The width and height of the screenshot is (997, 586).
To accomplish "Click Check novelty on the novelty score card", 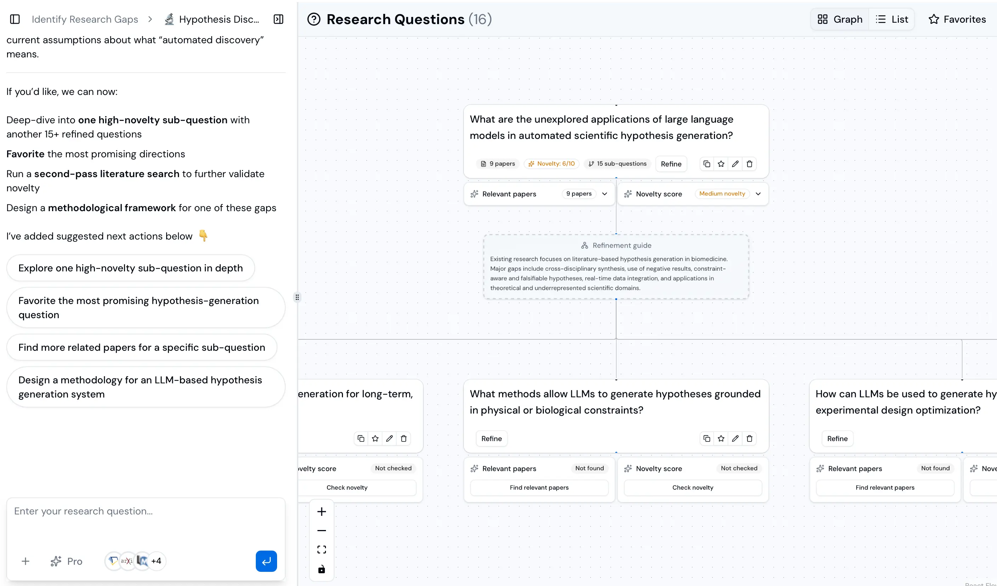I will (x=693, y=488).
